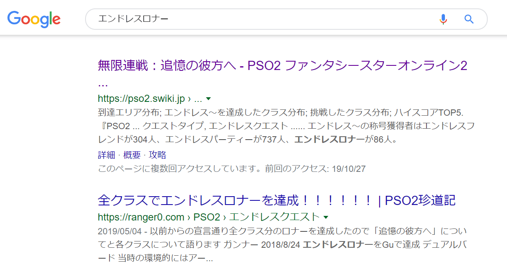
Task: Open the 概要 sitelink
Action: pyautogui.click(x=132, y=155)
